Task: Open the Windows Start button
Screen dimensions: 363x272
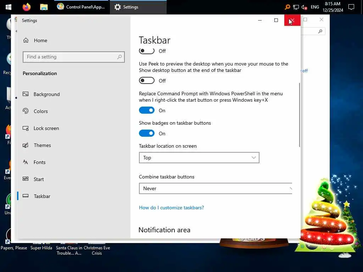Action: tap(9, 7)
